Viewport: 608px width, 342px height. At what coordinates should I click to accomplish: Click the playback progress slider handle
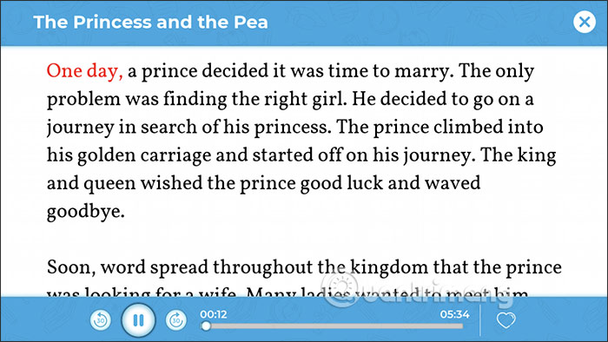click(x=207, y=326)
